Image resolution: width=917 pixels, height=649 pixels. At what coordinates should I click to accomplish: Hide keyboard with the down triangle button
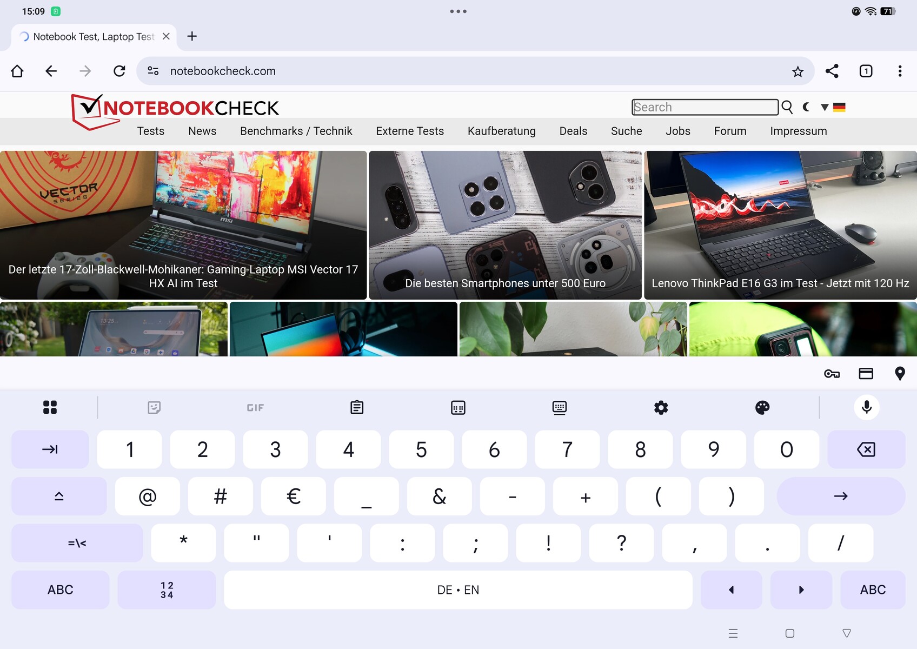847,633
